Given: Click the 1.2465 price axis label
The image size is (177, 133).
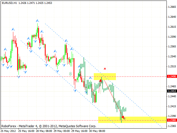Looking at the screenshot, I should coord(172,86).
